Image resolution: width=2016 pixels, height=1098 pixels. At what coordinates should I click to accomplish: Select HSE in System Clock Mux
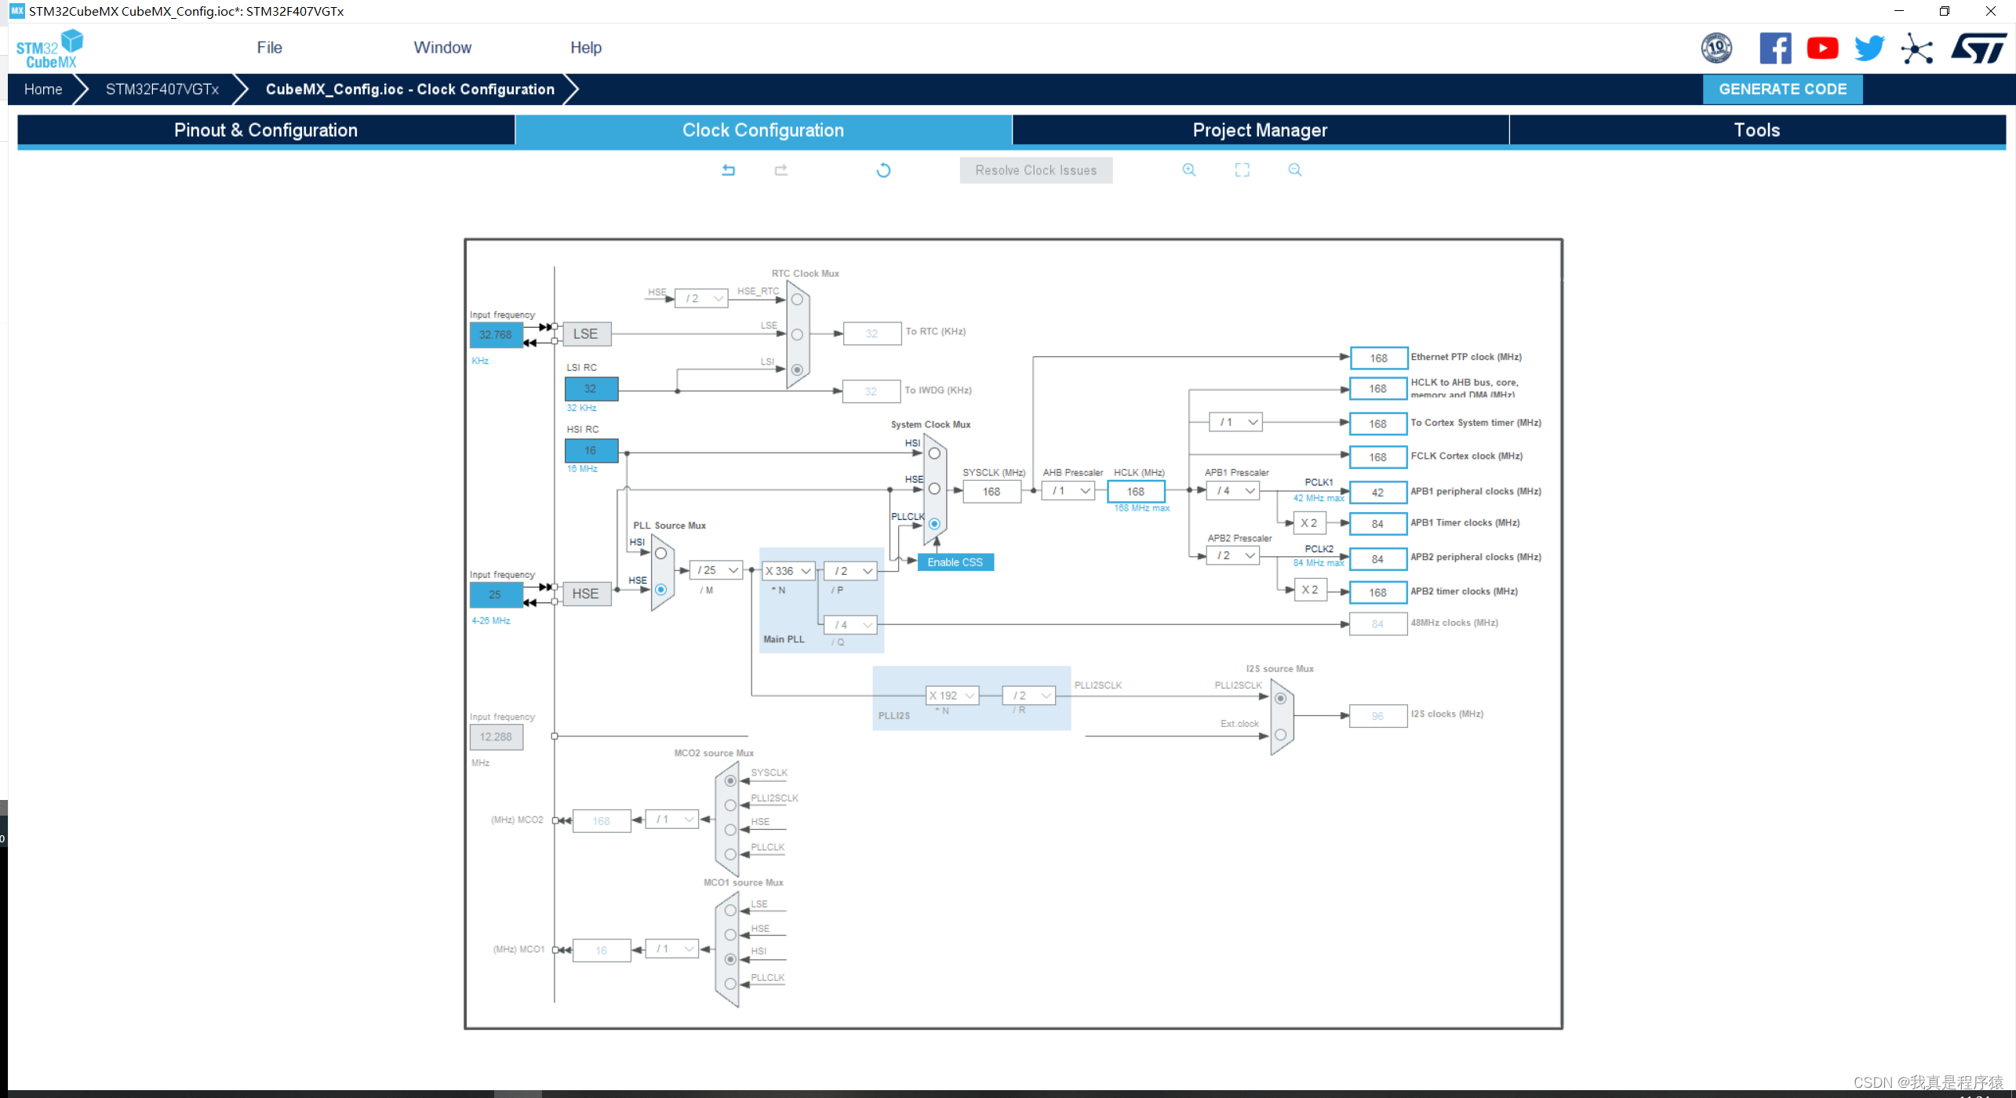point(934,489)
